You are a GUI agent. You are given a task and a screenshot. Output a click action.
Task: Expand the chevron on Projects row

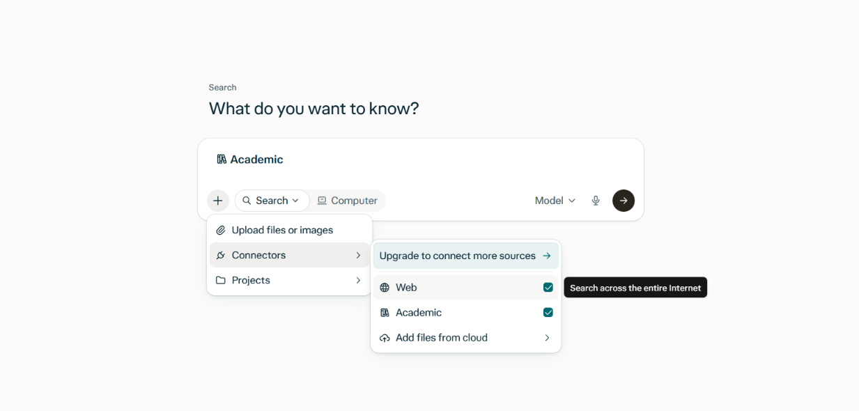tap(358, 280)
